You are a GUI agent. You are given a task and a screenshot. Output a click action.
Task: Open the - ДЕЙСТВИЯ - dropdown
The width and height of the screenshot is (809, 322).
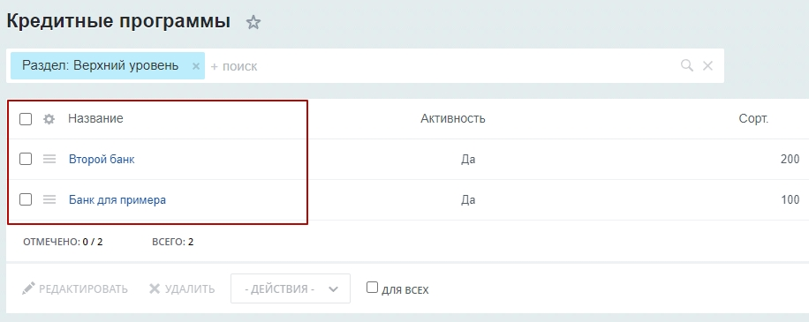coord(291,288)
